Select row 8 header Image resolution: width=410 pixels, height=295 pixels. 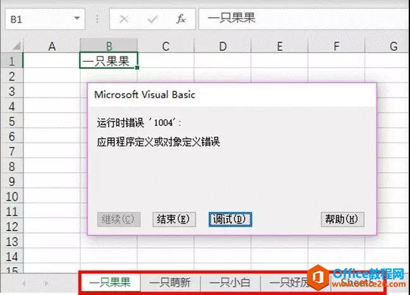(11, 166)
